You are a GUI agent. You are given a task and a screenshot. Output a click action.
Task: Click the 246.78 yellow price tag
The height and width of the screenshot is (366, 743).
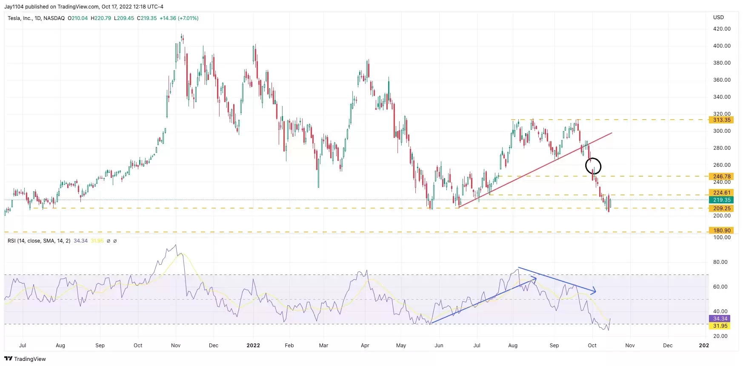[x=721, y=176]
